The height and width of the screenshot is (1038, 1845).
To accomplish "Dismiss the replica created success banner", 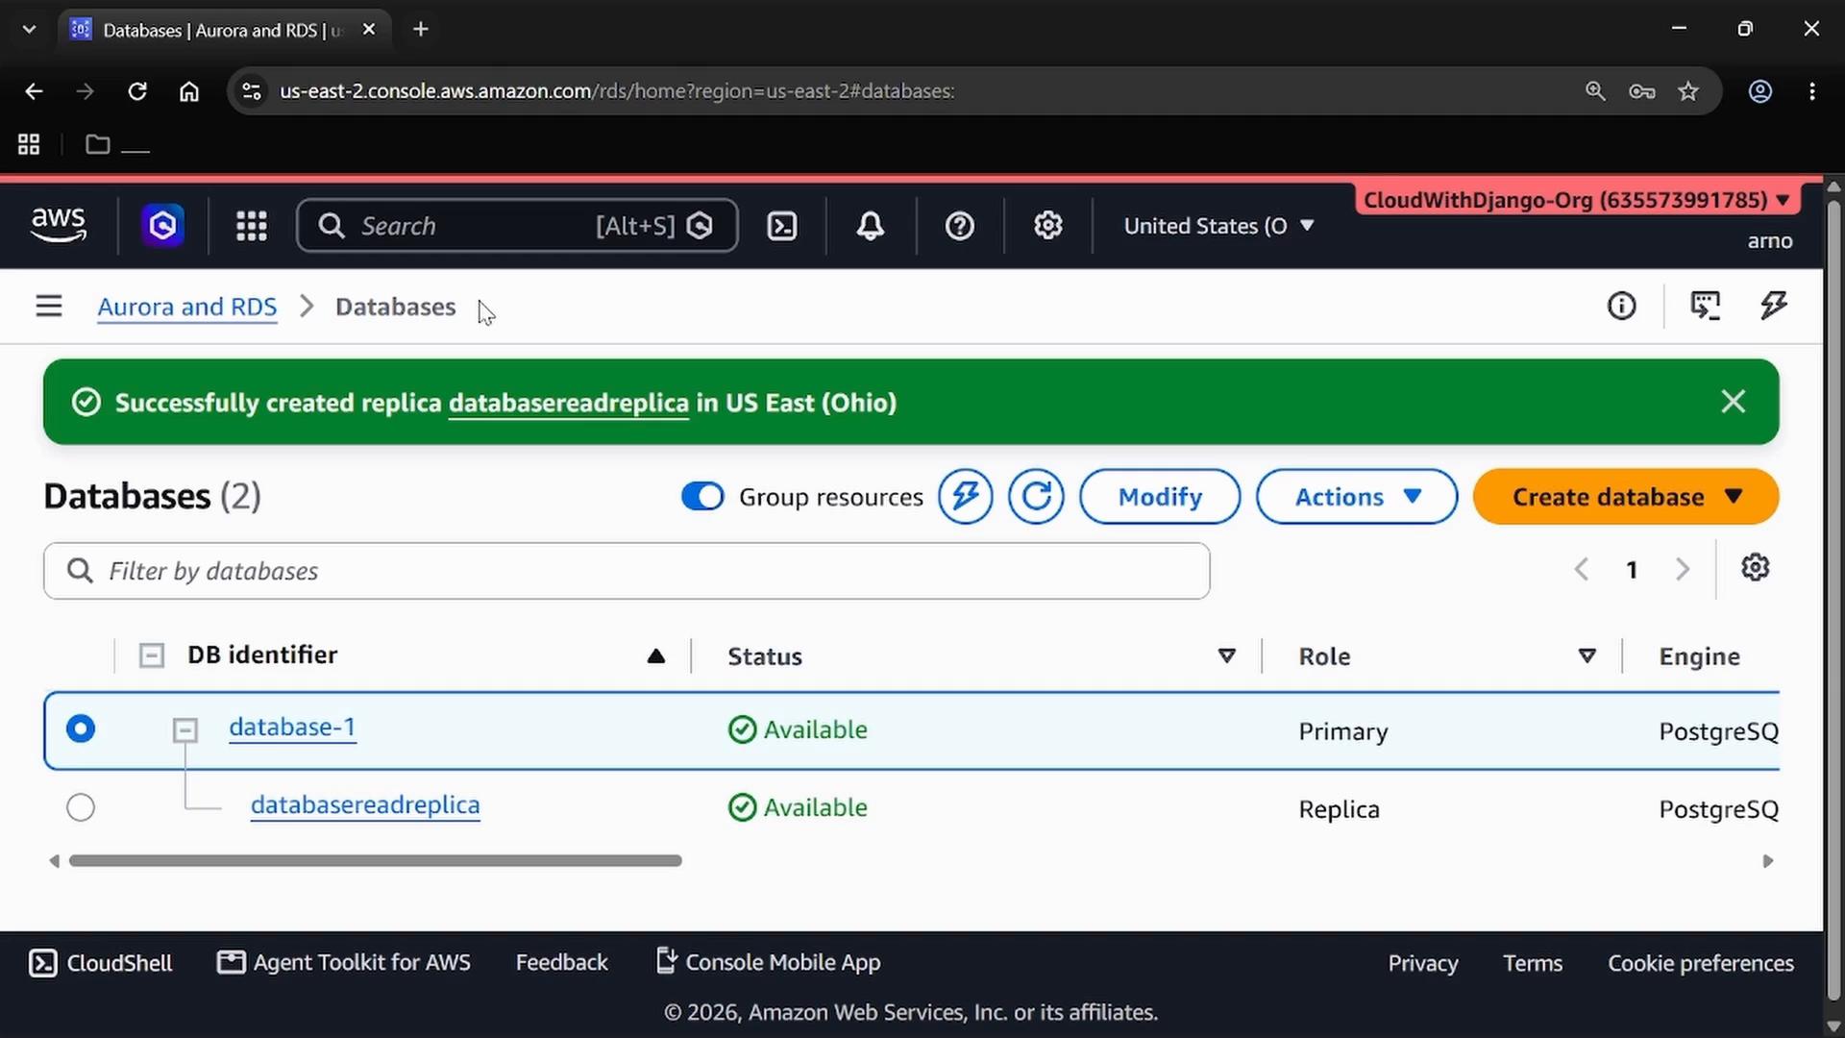I will [x=1734, y=402].
